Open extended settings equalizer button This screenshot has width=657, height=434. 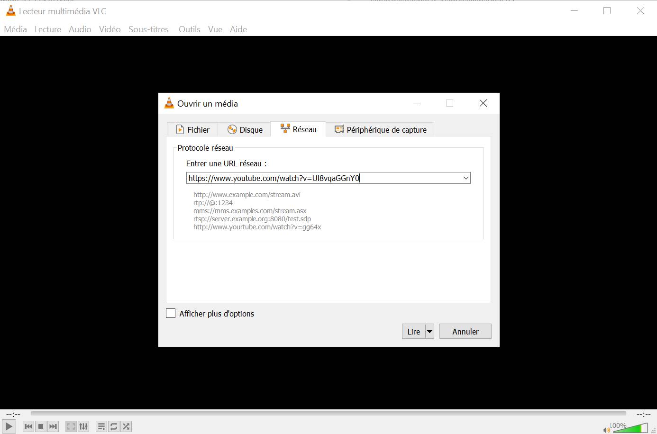[83, 426]
